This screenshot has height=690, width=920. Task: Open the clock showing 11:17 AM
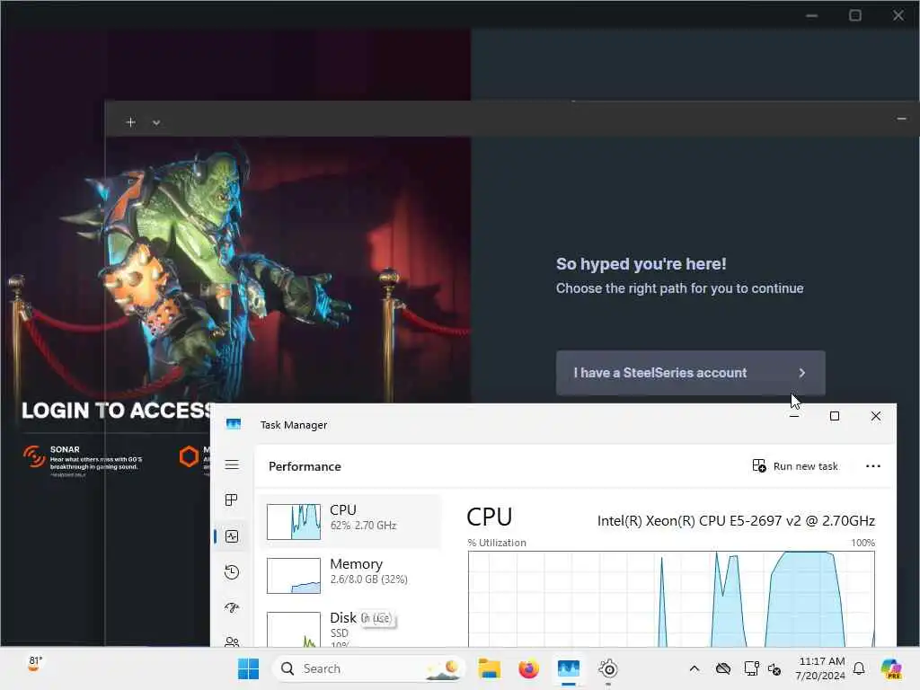[x=820, y=668]
